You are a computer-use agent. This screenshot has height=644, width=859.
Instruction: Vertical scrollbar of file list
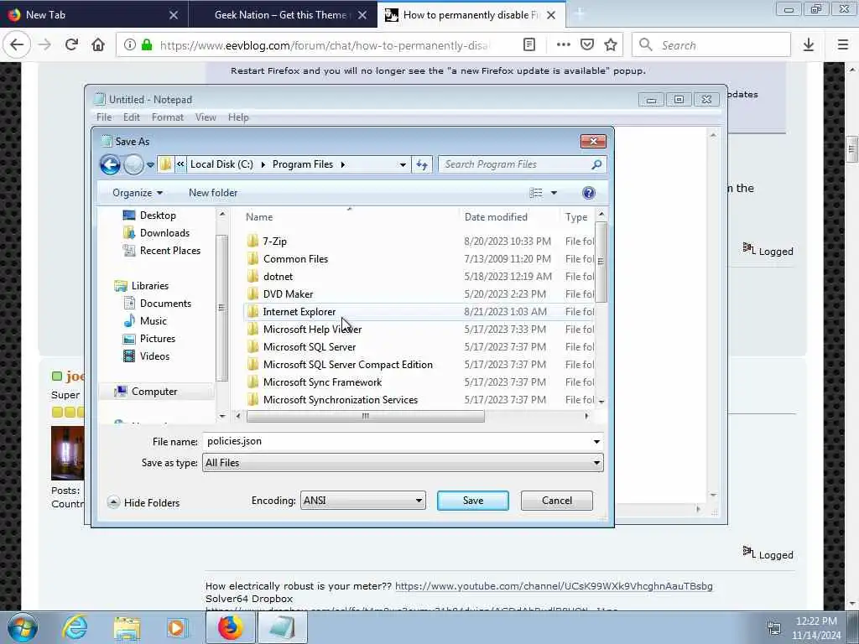601,262
